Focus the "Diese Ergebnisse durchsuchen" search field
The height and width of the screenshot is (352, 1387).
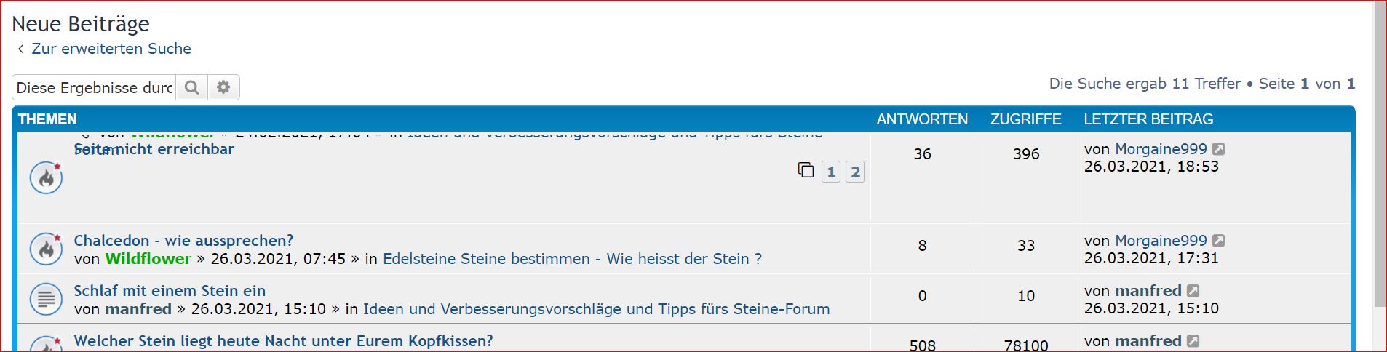point(95,87)
